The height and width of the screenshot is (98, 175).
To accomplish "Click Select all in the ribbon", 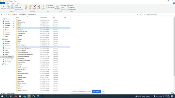I will click(70, 5).
